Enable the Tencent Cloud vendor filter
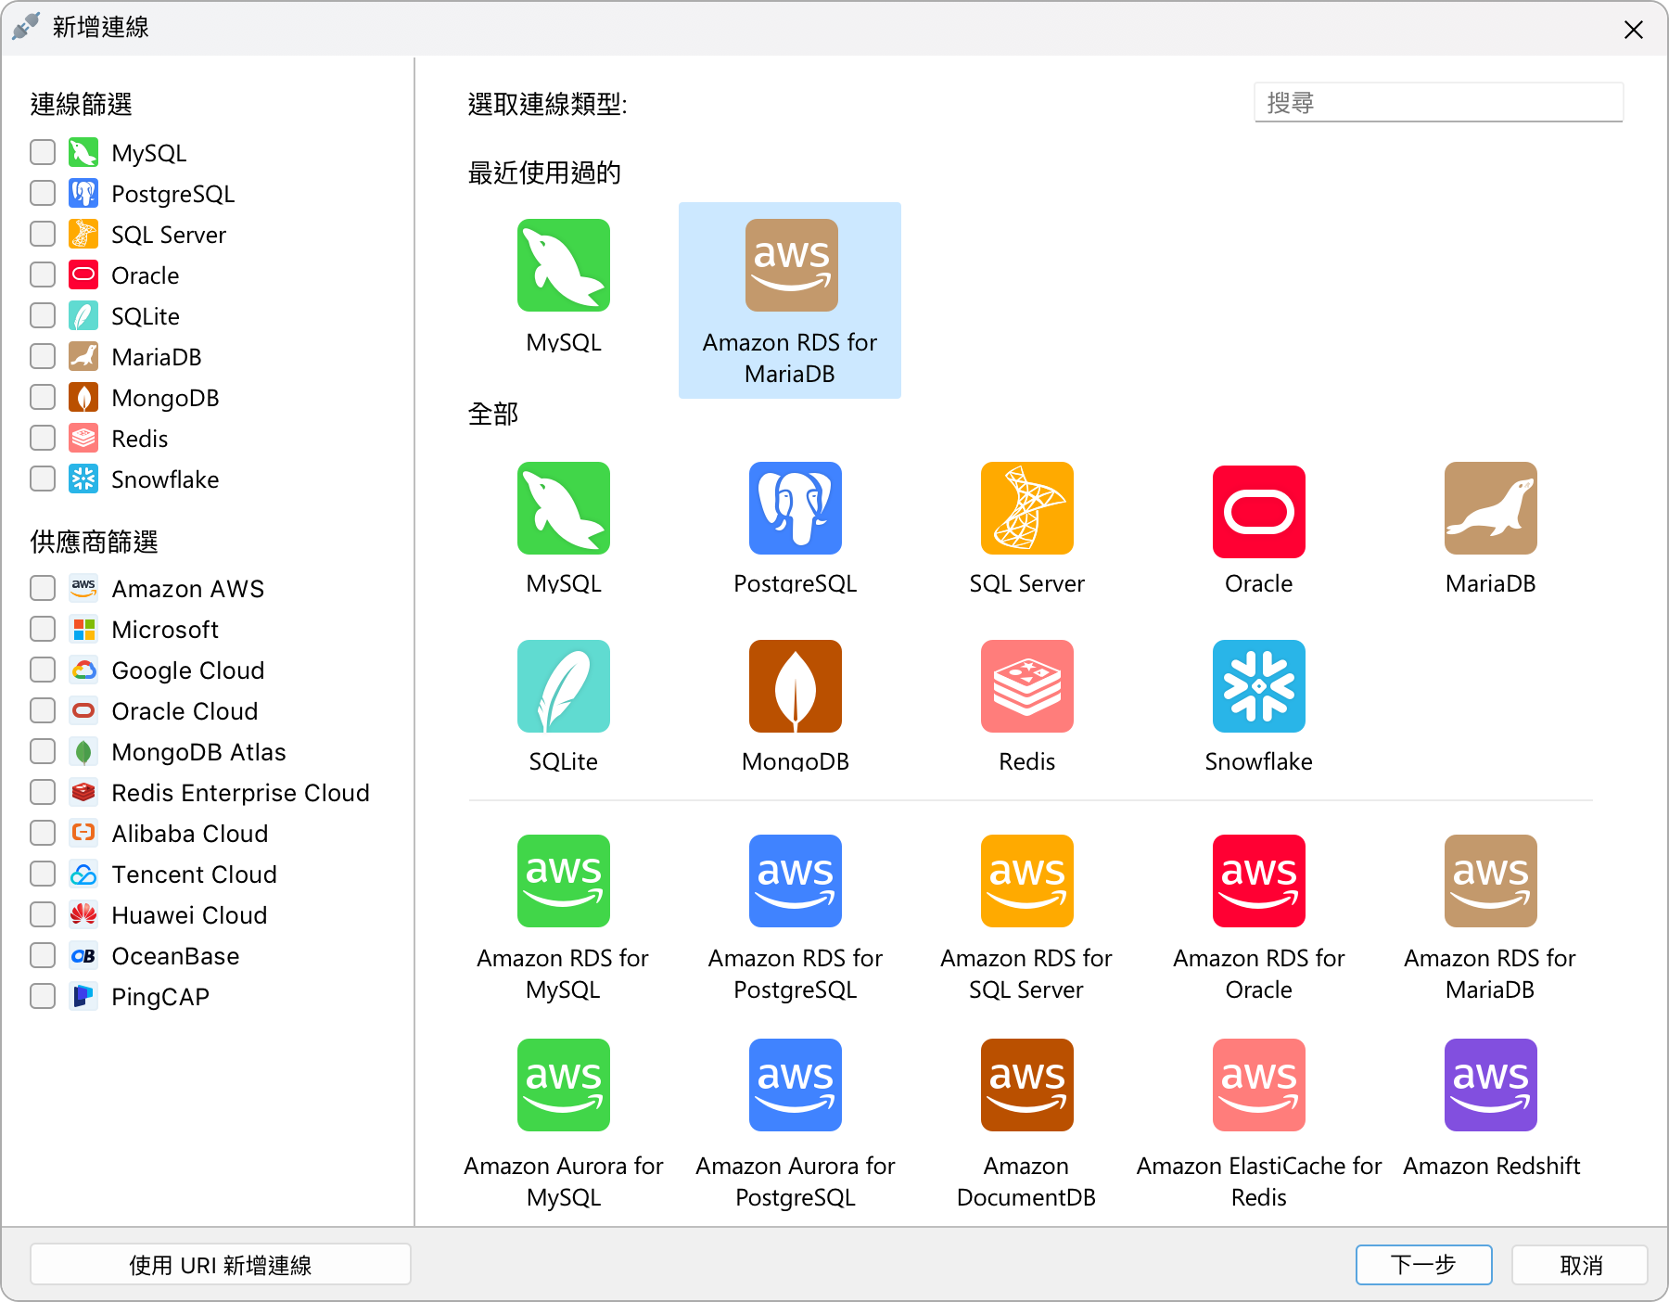This screenshot has width=1669, height=1302. (43, 874)
